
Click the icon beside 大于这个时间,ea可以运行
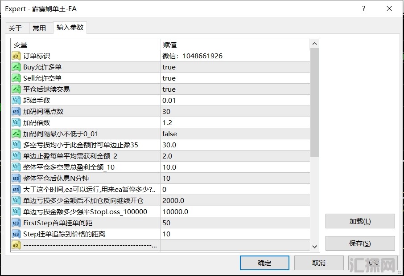(16, 189)
